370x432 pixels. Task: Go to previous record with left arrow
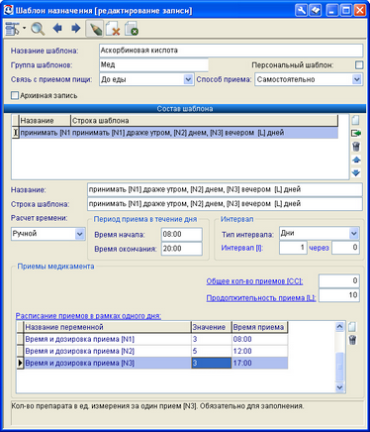pyautogui.click(x=57, y=29)
